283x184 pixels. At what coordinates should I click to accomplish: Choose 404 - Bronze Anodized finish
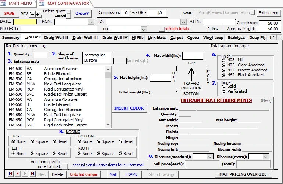tap(223, 70)
